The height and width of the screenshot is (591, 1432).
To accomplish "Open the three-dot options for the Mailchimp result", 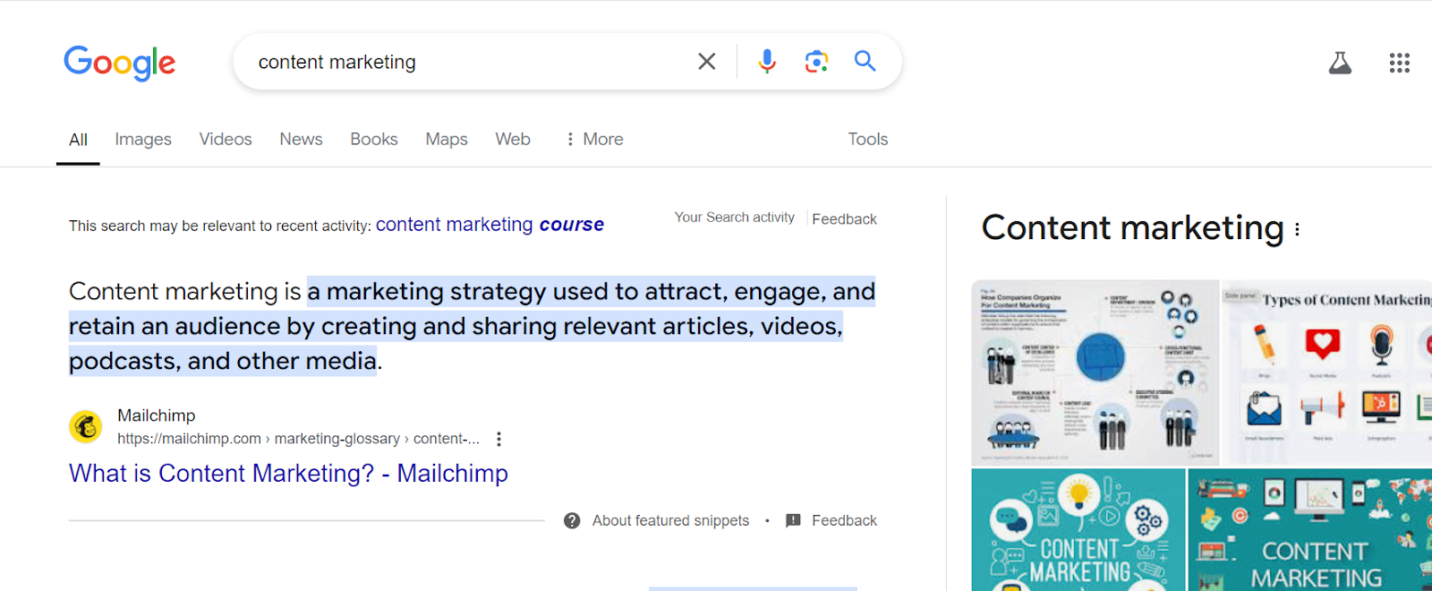I will [x=499, y=439].
